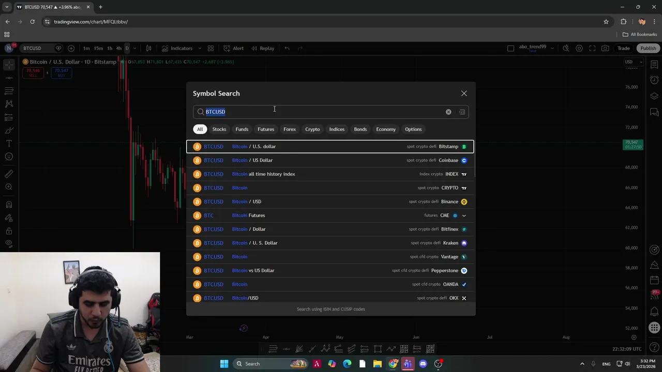662x372 pixels.
Task: Click the BTCUSD symbol button in top toolbar
Action: [32, 48]
